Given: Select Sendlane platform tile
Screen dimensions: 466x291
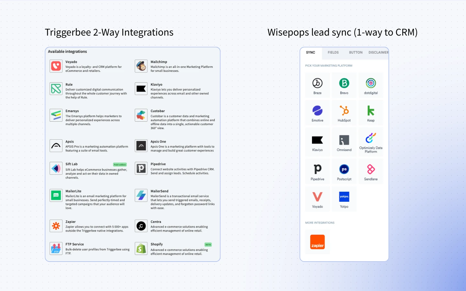Looking at the screenshot, I should (371, 172).
